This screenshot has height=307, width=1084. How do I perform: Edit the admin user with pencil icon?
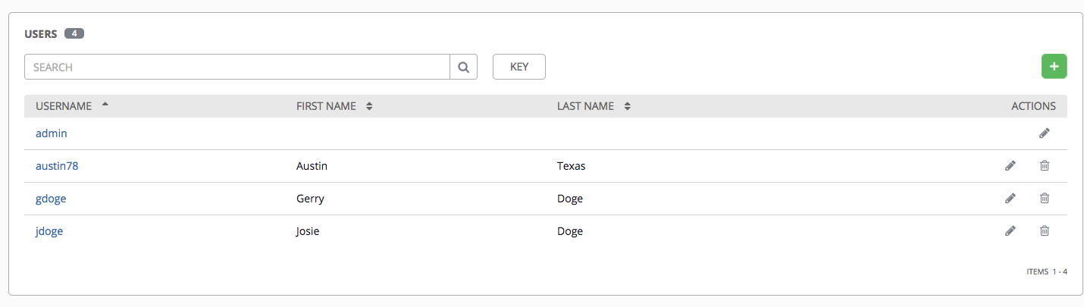point(1045,133)
